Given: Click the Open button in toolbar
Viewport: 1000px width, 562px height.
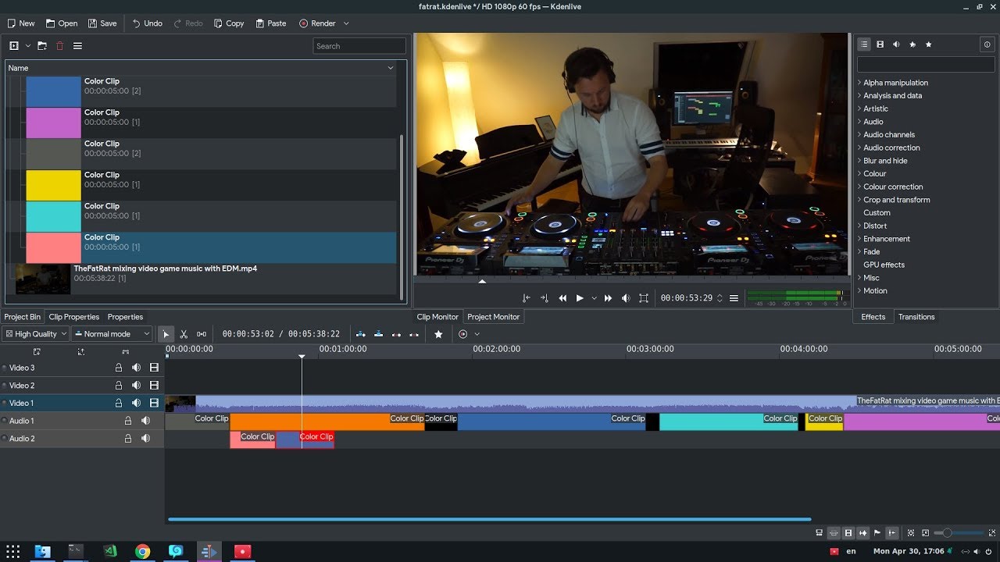Looking at the screenshot, I should coord(62,23).
